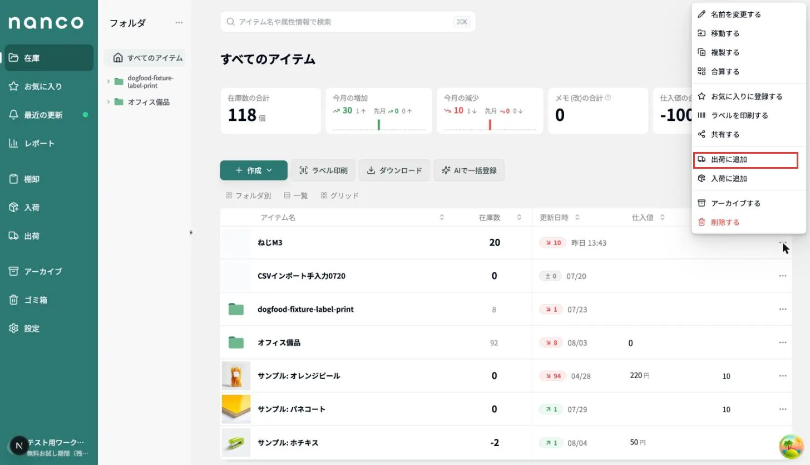
Task: Switch to フォルダ別 view
Action: tap(248, 195)
